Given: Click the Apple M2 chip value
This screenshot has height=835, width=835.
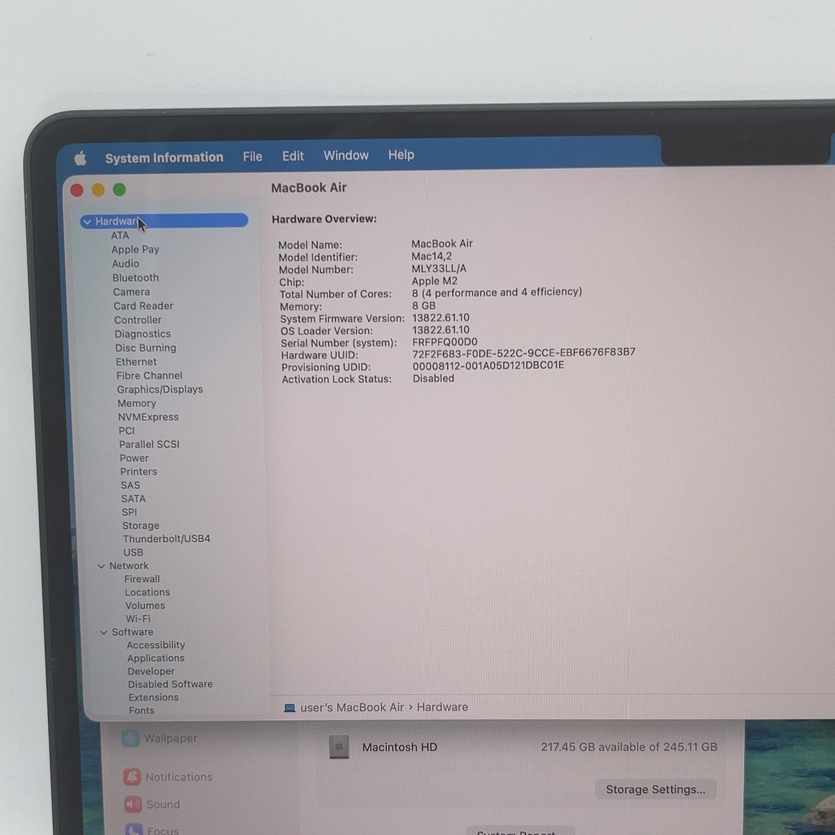Looking at the screenshot, I should point(434,281).
